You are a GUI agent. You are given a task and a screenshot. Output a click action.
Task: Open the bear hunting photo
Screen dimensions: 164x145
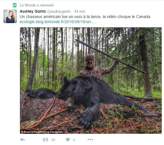(91, 81)
